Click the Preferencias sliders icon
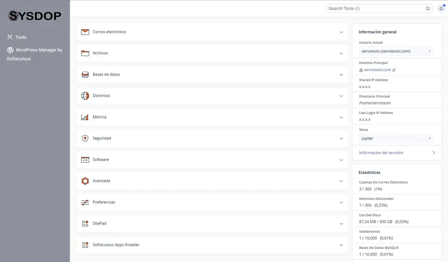448x262 pixels. pos(85,202)
